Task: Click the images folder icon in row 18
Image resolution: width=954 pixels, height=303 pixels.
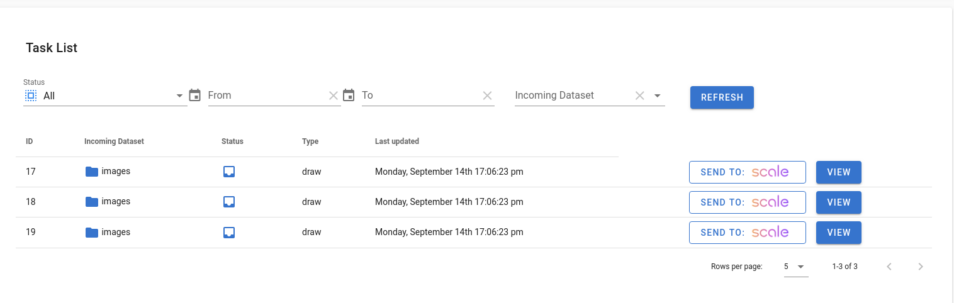Action: pyautogui.click(x=92, y=202)
